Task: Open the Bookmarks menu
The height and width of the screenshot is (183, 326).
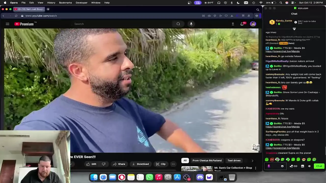Action: point(65,3)
